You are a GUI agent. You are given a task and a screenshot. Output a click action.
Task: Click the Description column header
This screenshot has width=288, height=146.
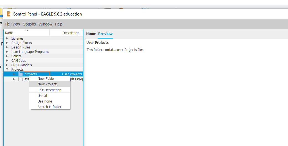click(x=72, y=33)
